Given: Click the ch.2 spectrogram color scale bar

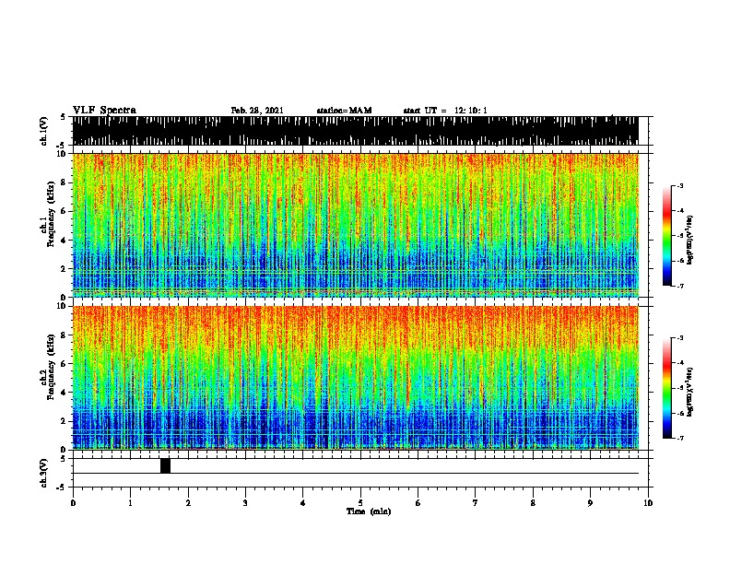Looking at the screenshot, I should click(x=666, y=388).
